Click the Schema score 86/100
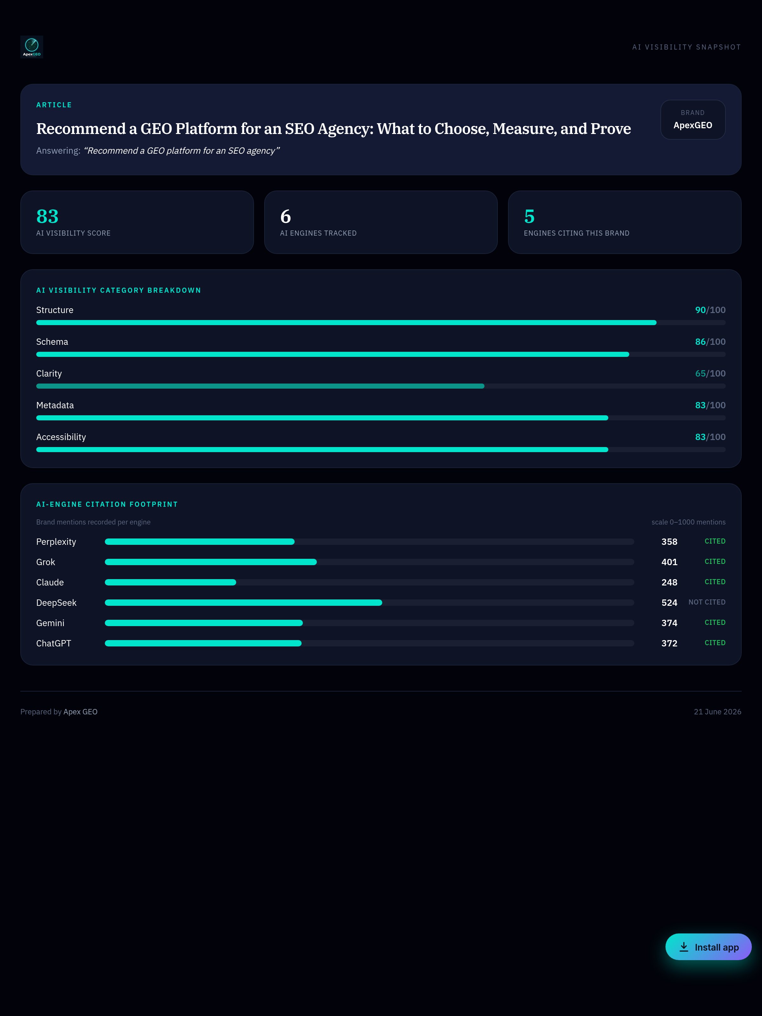This screenshot has width=762, height=1016. tap(710, 342)
